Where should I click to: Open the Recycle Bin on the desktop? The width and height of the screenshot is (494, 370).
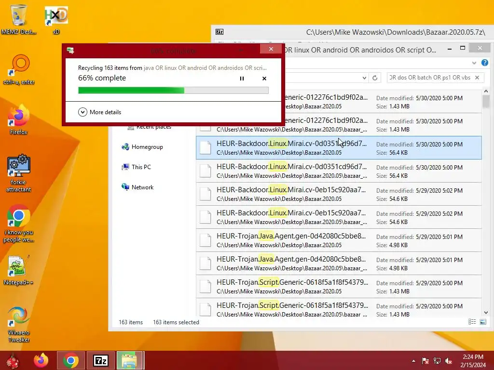pyautogui.click(x=18, y=19)
